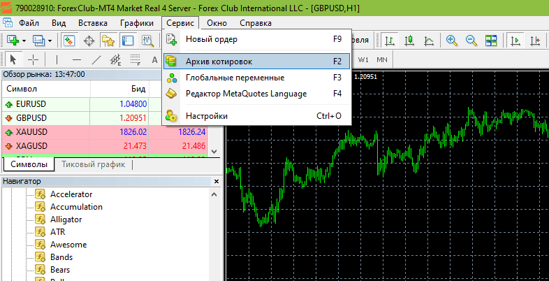This screenshot has height=281, width=549.
Task: Select the Crosshair tool
Action: 34,60
